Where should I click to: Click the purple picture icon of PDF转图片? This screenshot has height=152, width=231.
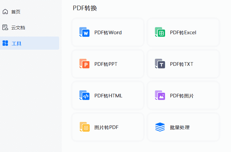point(160,95)
